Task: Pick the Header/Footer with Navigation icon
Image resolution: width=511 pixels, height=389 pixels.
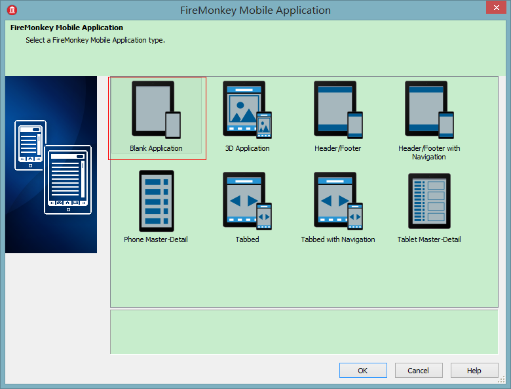Action: click(429, 110)
